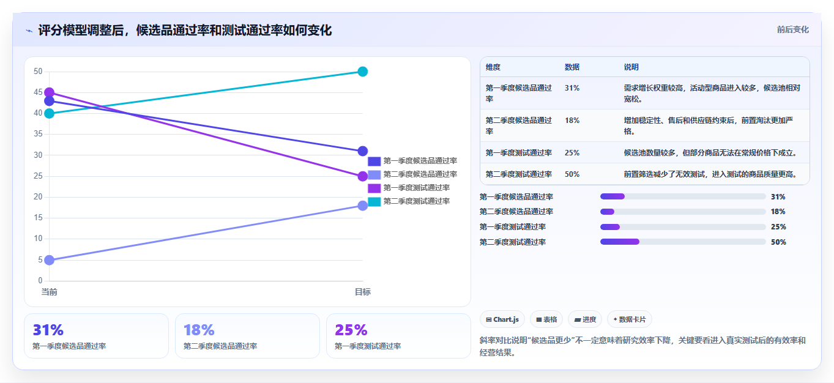Click the 18% value in table
The width and height of the screenshot is (834, 383).
coord(572,121)
